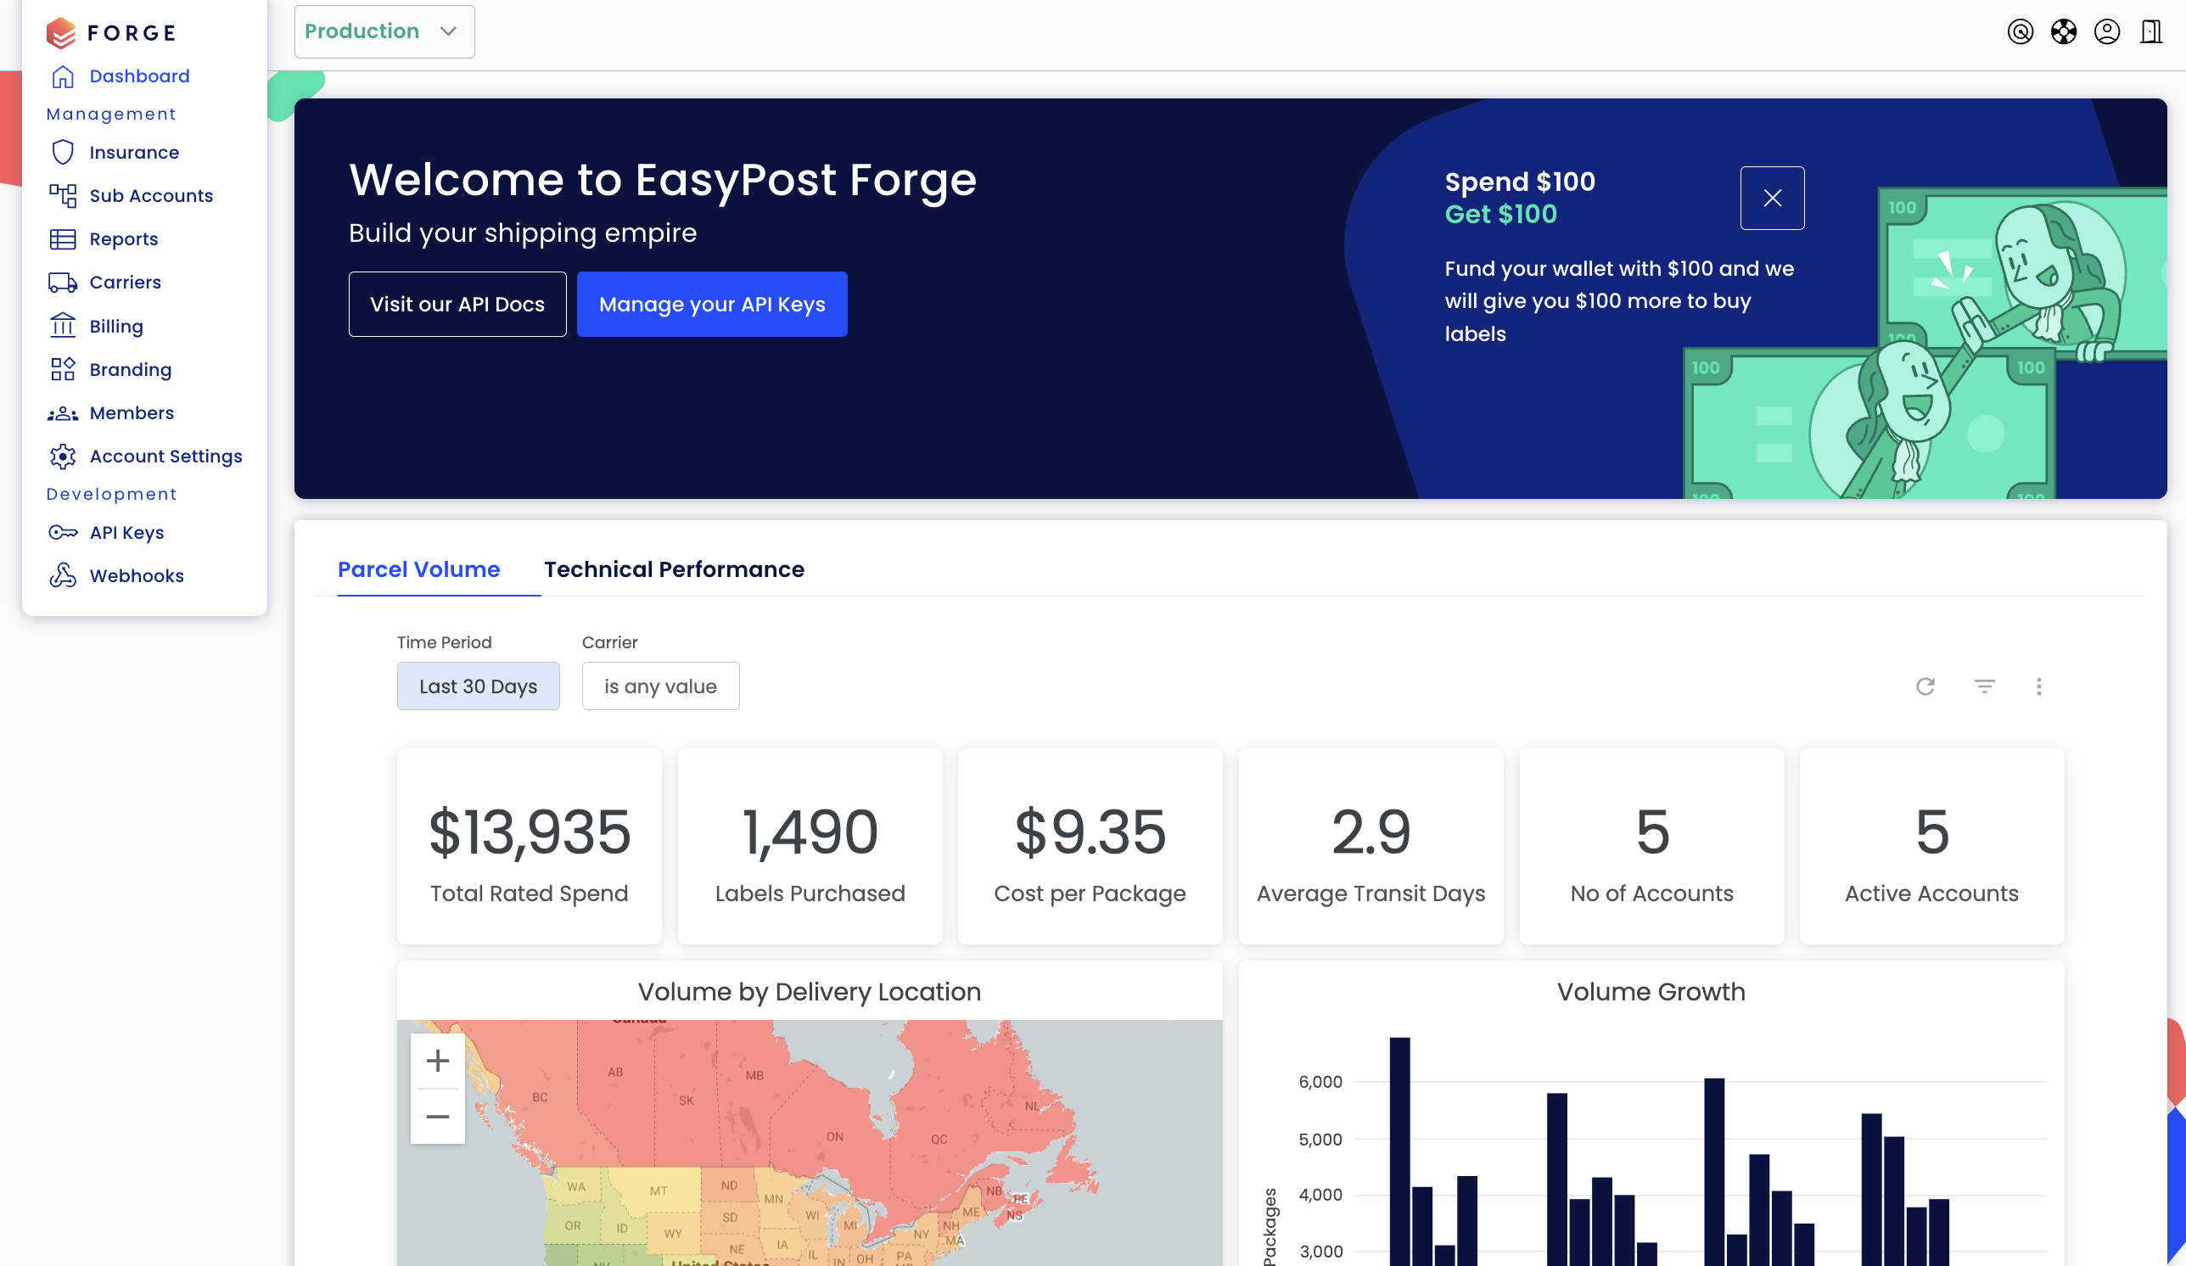
Task: Open Insurance via the shield icon
Action: pos(63,152)
